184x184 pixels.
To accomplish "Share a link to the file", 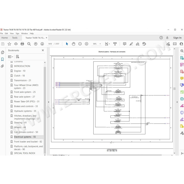I will (168, 44).
